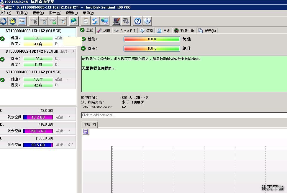Screen dimensions: 287x193
Task: Select the 健康 (%) chart tab
Action: pyautogui.click(x=89, y=124)
